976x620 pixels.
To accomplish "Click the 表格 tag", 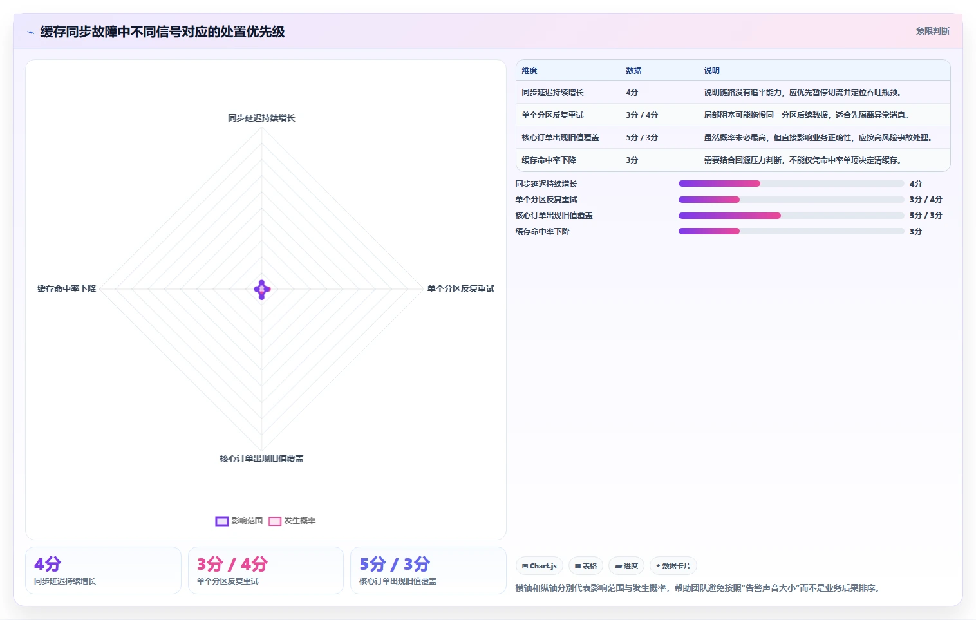I will click(x=586, y=566).
